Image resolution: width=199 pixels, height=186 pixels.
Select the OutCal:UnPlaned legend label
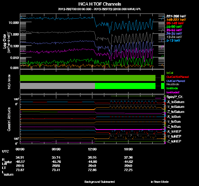[176, 77]
